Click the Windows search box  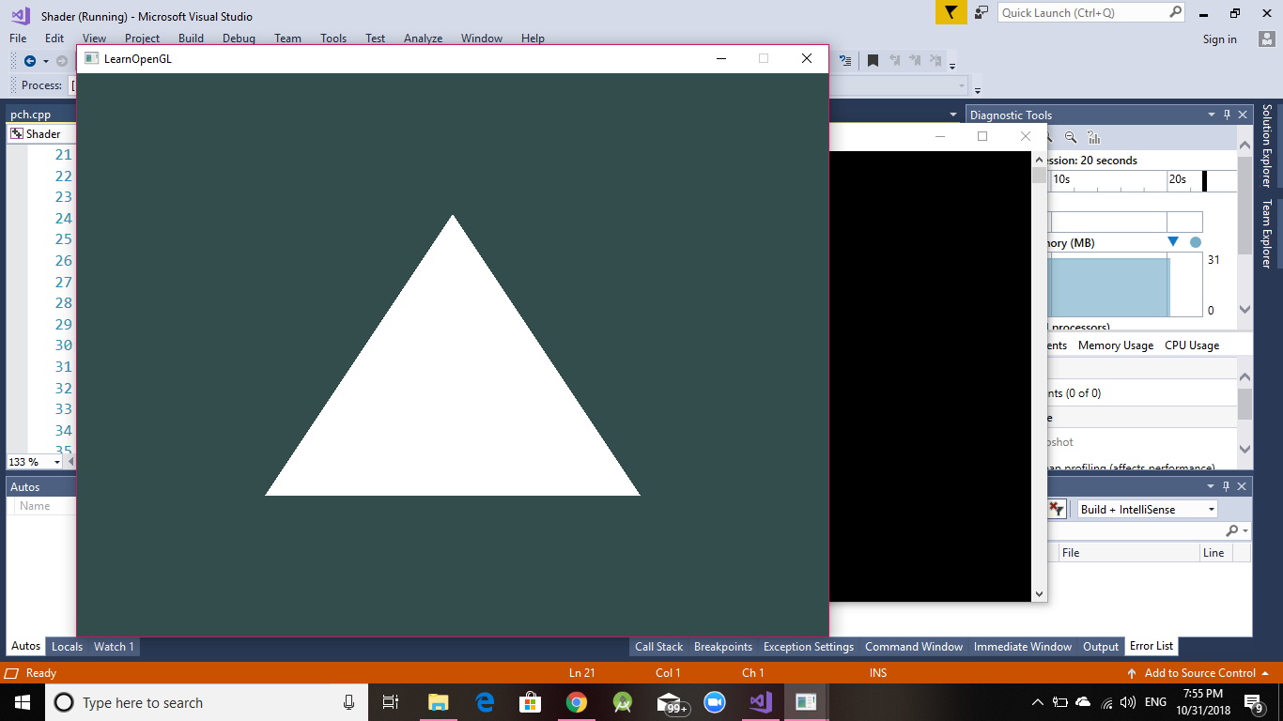(x=206, y=702)
